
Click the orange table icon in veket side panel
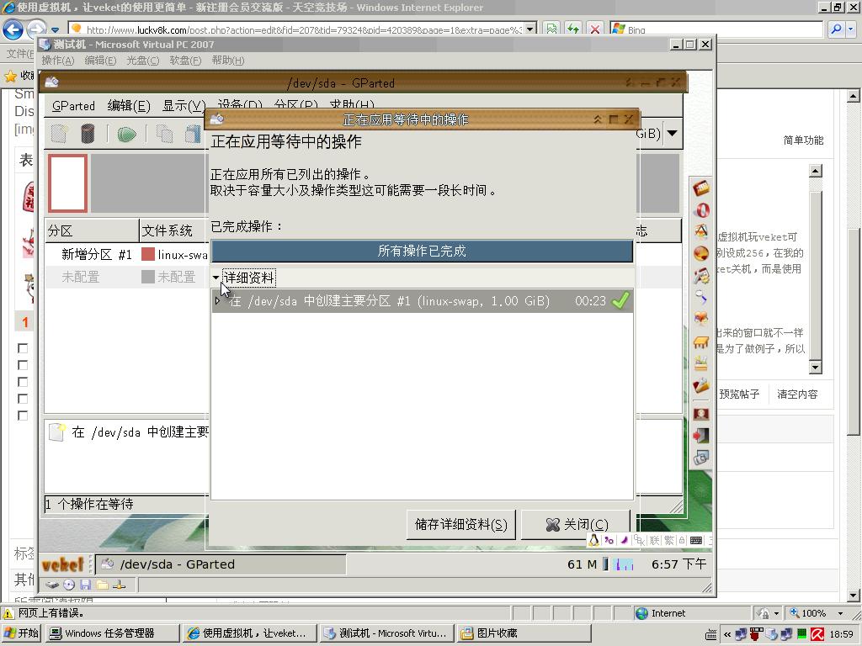coord(701,342)
